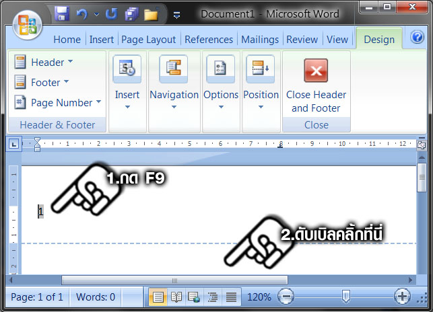Image resolution: width=433 pixels, height=312 pixels.
Task: Switch to the Insert ribbon tab
Action: (101, 40)
